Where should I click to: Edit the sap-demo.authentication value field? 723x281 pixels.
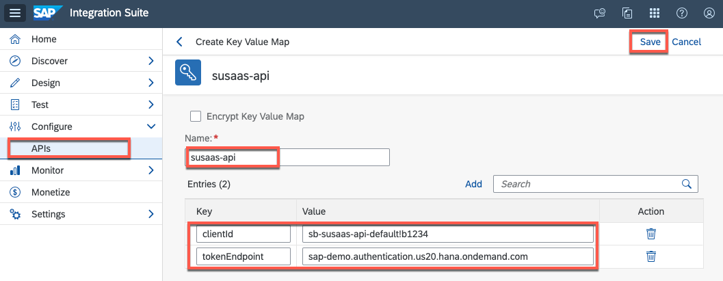448,256
